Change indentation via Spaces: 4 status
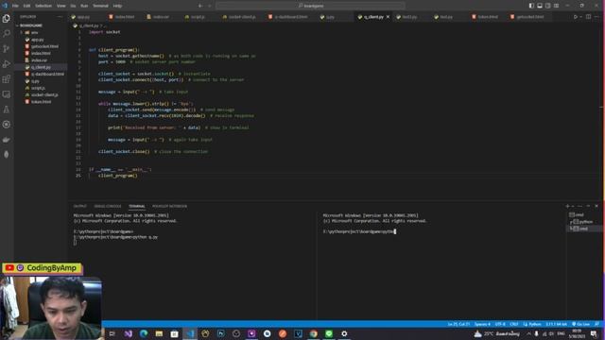This screenshot has height=340, width=605. point(482,324)
